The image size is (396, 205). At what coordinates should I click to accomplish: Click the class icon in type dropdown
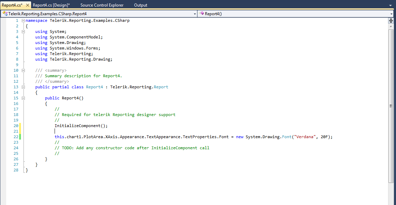click(5, 14)
